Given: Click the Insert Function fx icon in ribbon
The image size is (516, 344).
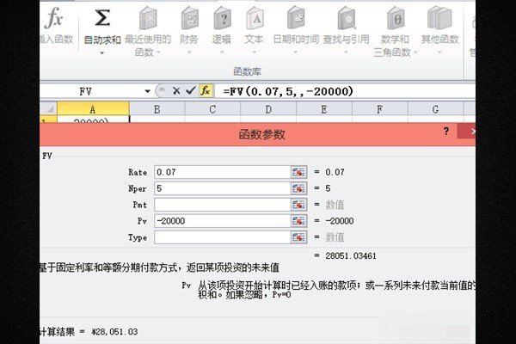Looking at the screenshot, I should tap(53, 18).
